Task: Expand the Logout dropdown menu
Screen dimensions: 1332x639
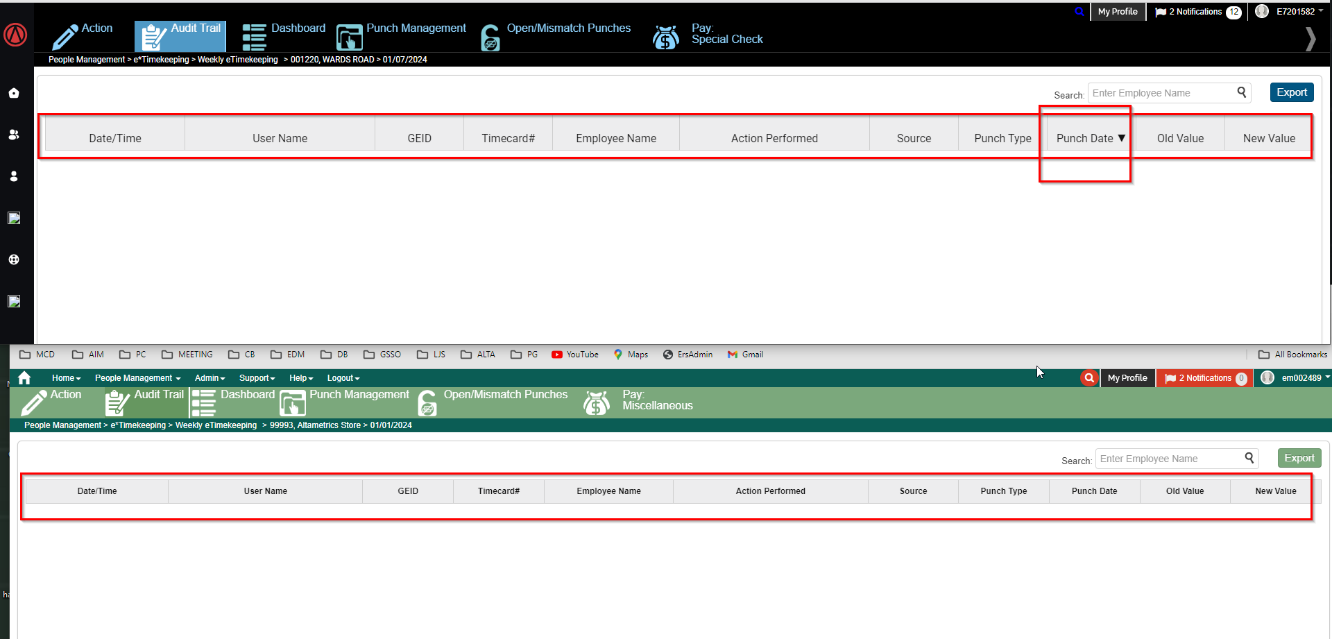Action: point(343,378)
